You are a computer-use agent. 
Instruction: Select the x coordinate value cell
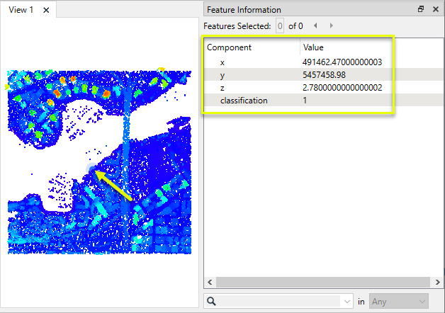point(342,62)
